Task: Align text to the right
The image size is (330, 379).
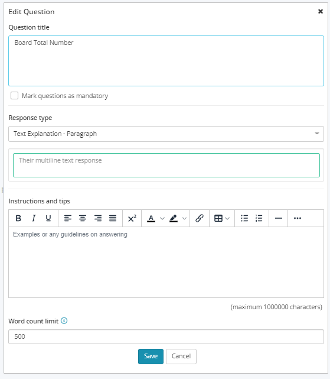Action: tap(98, 218)
